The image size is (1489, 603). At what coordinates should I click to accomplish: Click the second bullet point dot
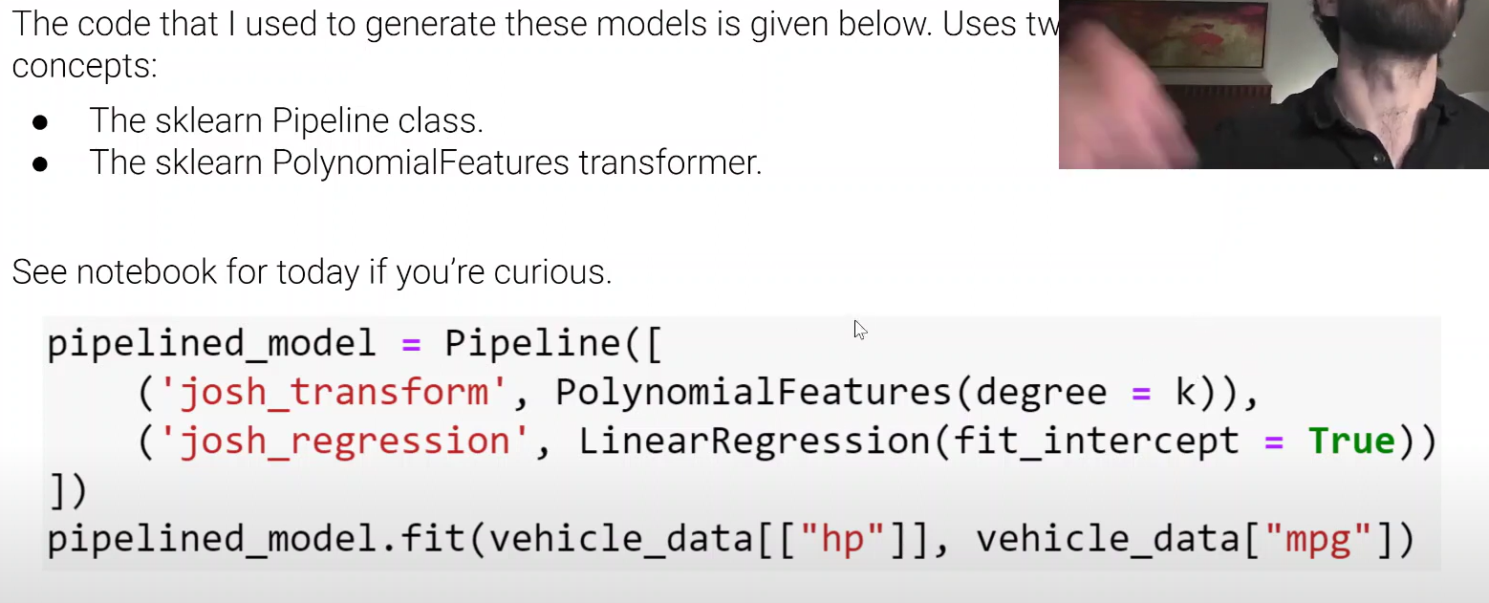coord(40,164)
